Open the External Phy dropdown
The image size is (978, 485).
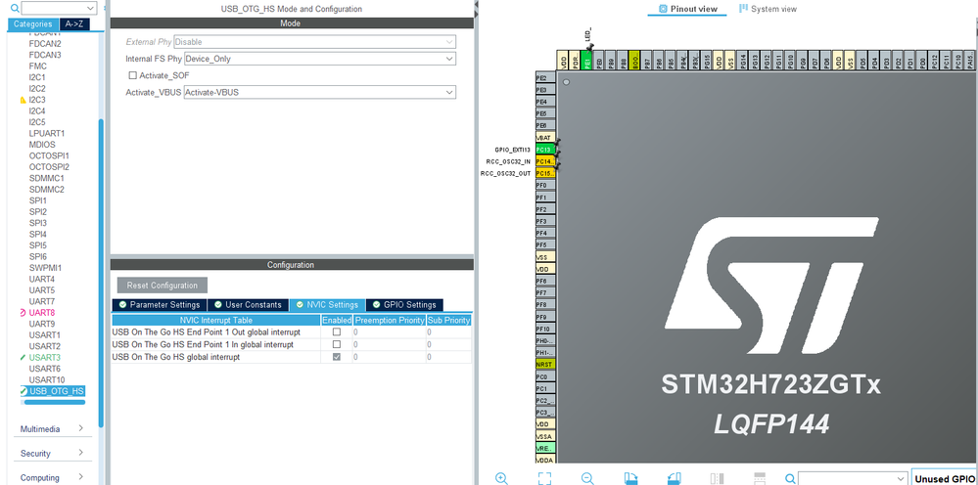(315, 42)
